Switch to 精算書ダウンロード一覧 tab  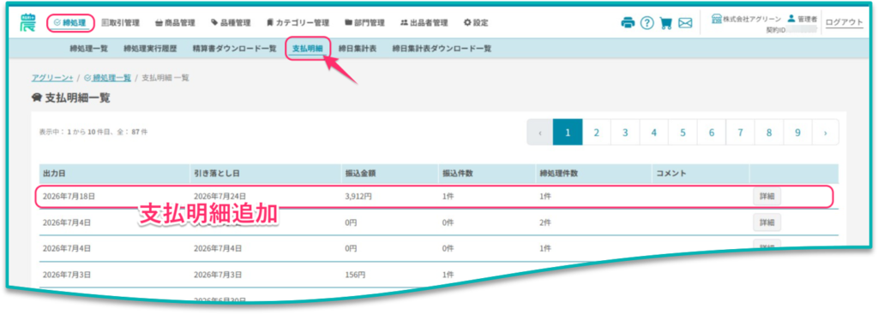coord(234,49)
